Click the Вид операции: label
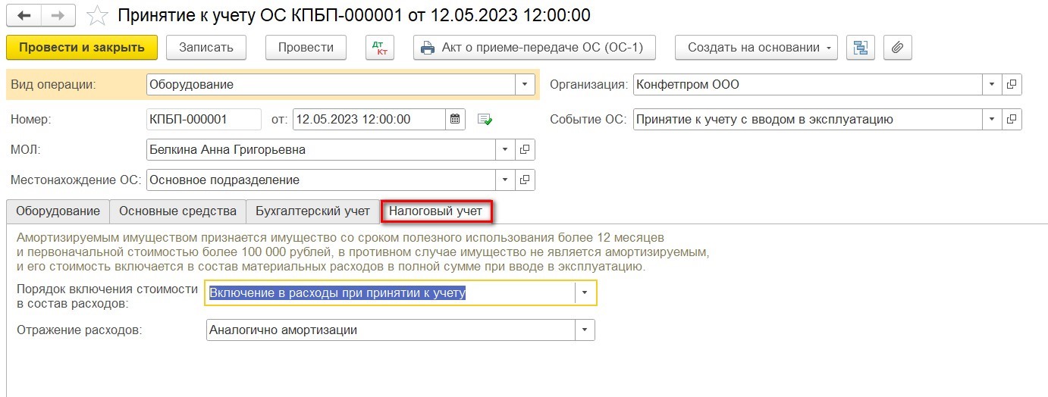 pyautogui.click(x=53, y=85)
